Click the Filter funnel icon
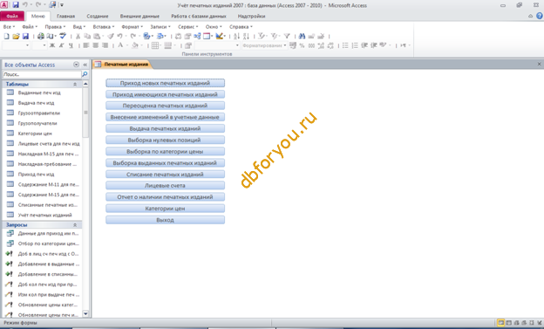The image size is (544, 329). [287, 36]
